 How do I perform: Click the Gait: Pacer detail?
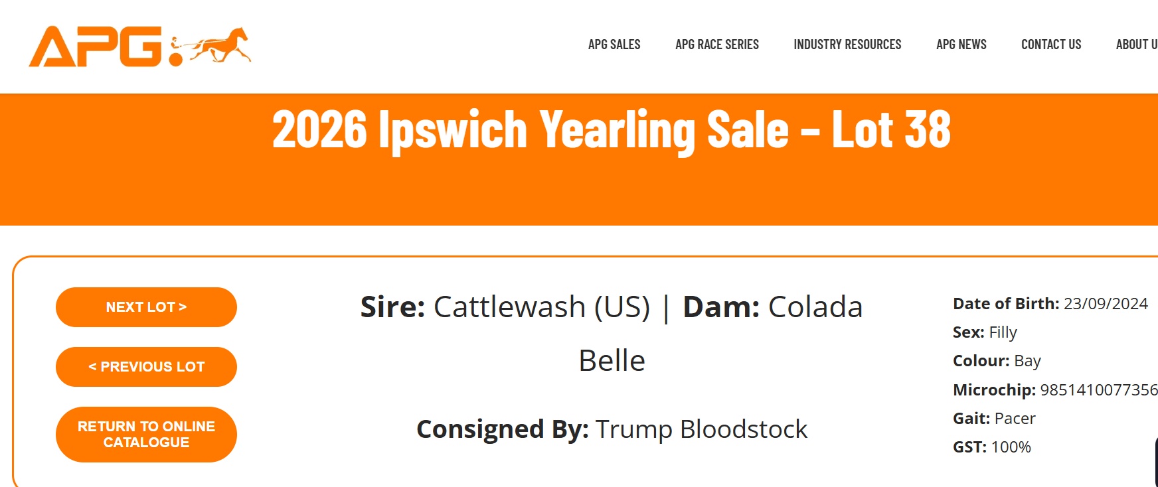click(995, 419)
